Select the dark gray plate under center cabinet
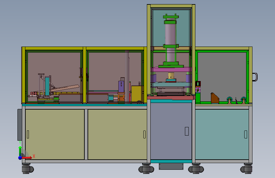Image resolution: width=275 pixels, height=178 pixels. pyautogui.click(x=171, y=166)
